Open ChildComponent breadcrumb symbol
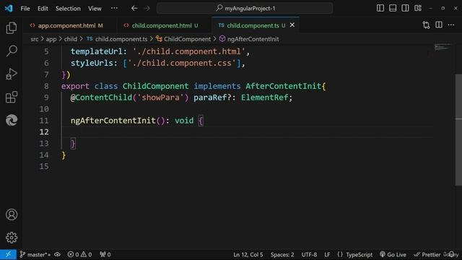This screenshot has height=260, width=462. pos(187,39)
